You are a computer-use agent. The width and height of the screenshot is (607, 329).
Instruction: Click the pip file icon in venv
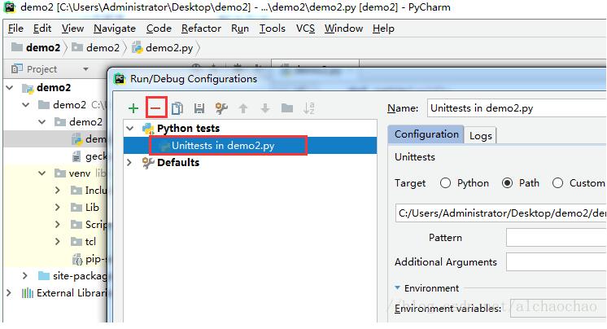tap(77, 259)
